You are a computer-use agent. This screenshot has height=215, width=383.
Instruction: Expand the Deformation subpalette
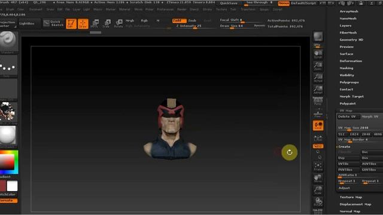[x=351, y=61]
